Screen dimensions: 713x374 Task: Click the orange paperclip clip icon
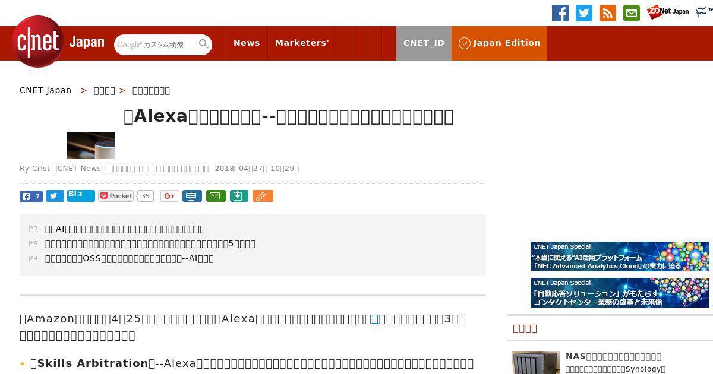[x=263, y=196]
